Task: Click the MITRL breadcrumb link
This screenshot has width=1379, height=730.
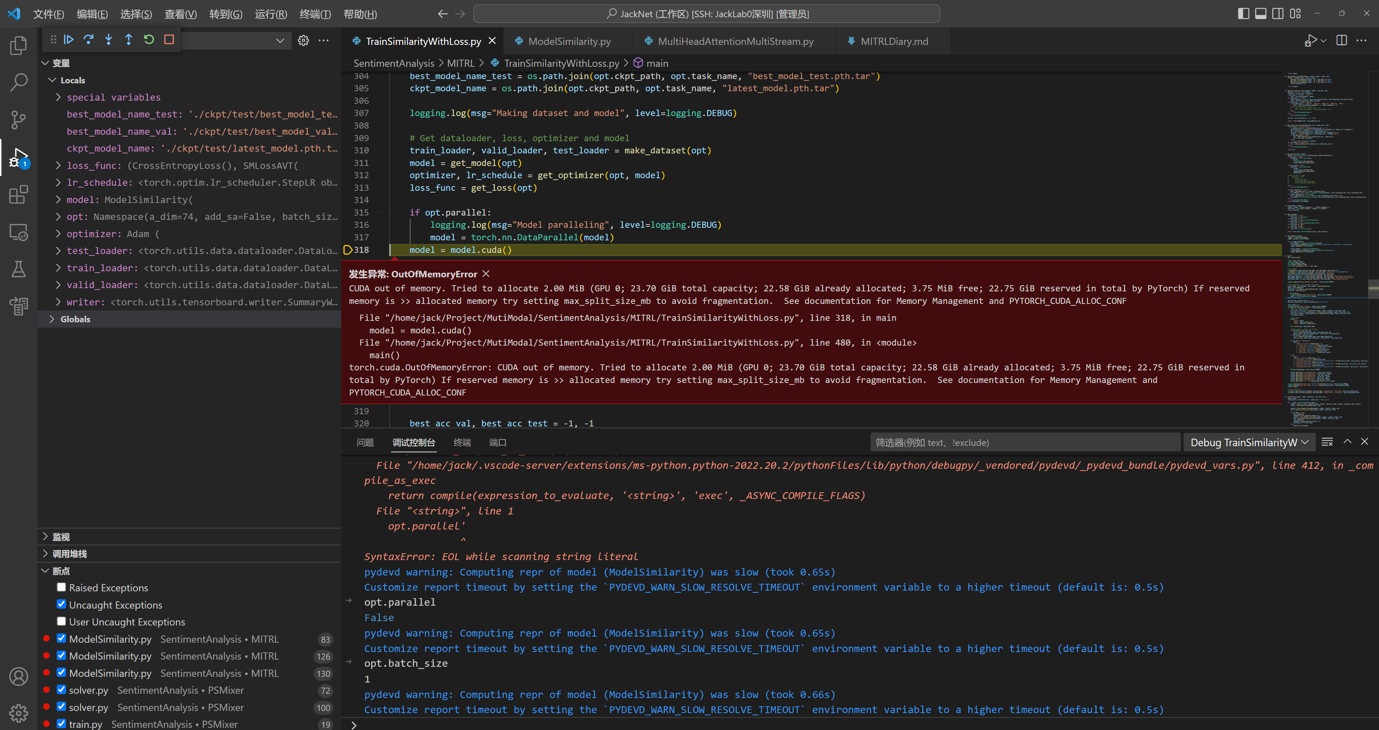Action: click(461, 63)
